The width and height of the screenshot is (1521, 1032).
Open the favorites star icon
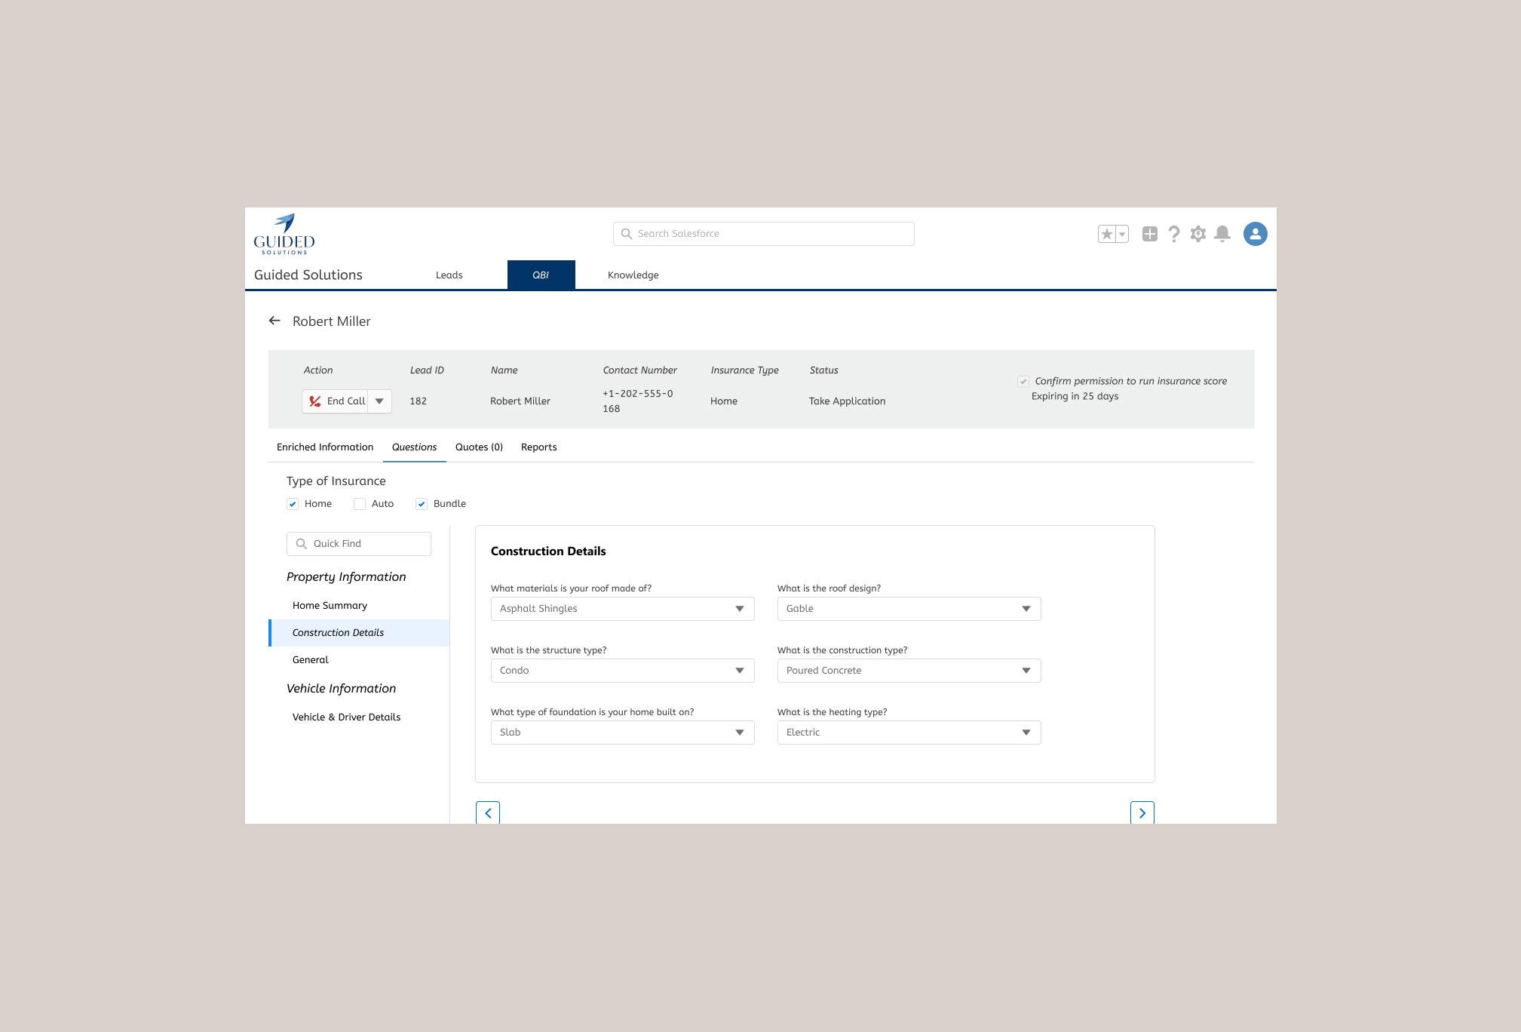(x=1106, y=234)
